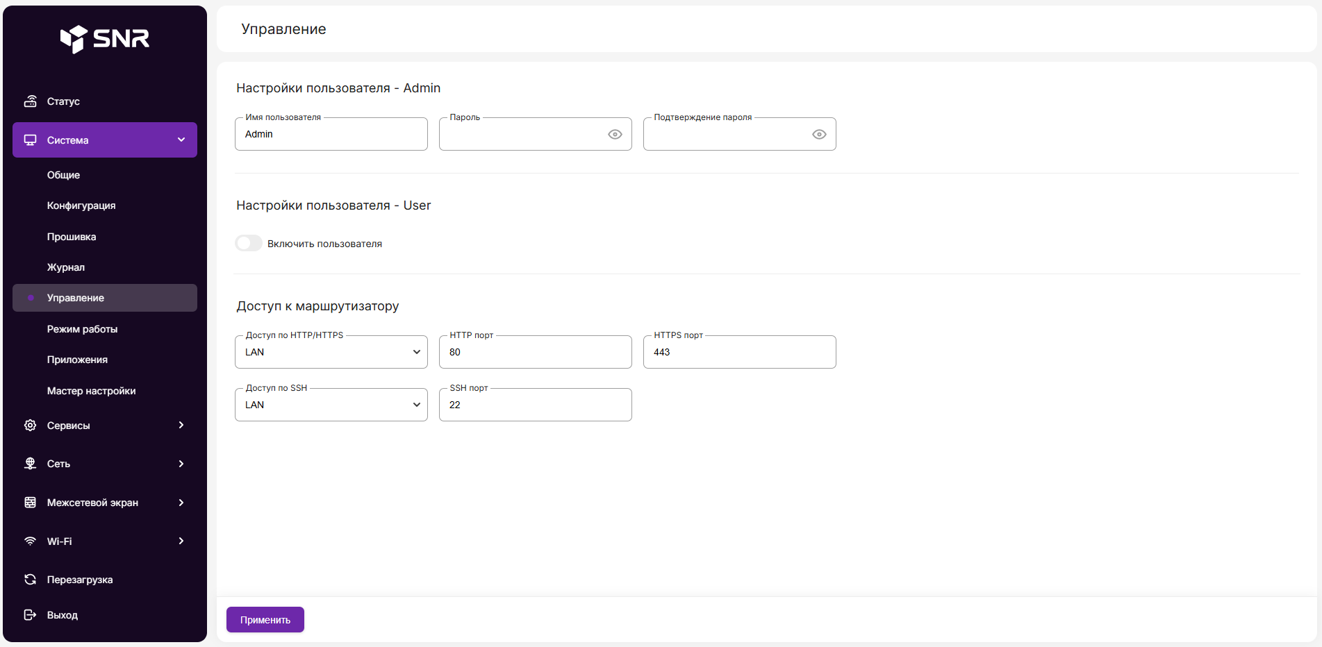Image resolution: width=1322 pixels, height=647 pixels.
Task: Reveal the password confirmation field text
Action: [819, 135]
